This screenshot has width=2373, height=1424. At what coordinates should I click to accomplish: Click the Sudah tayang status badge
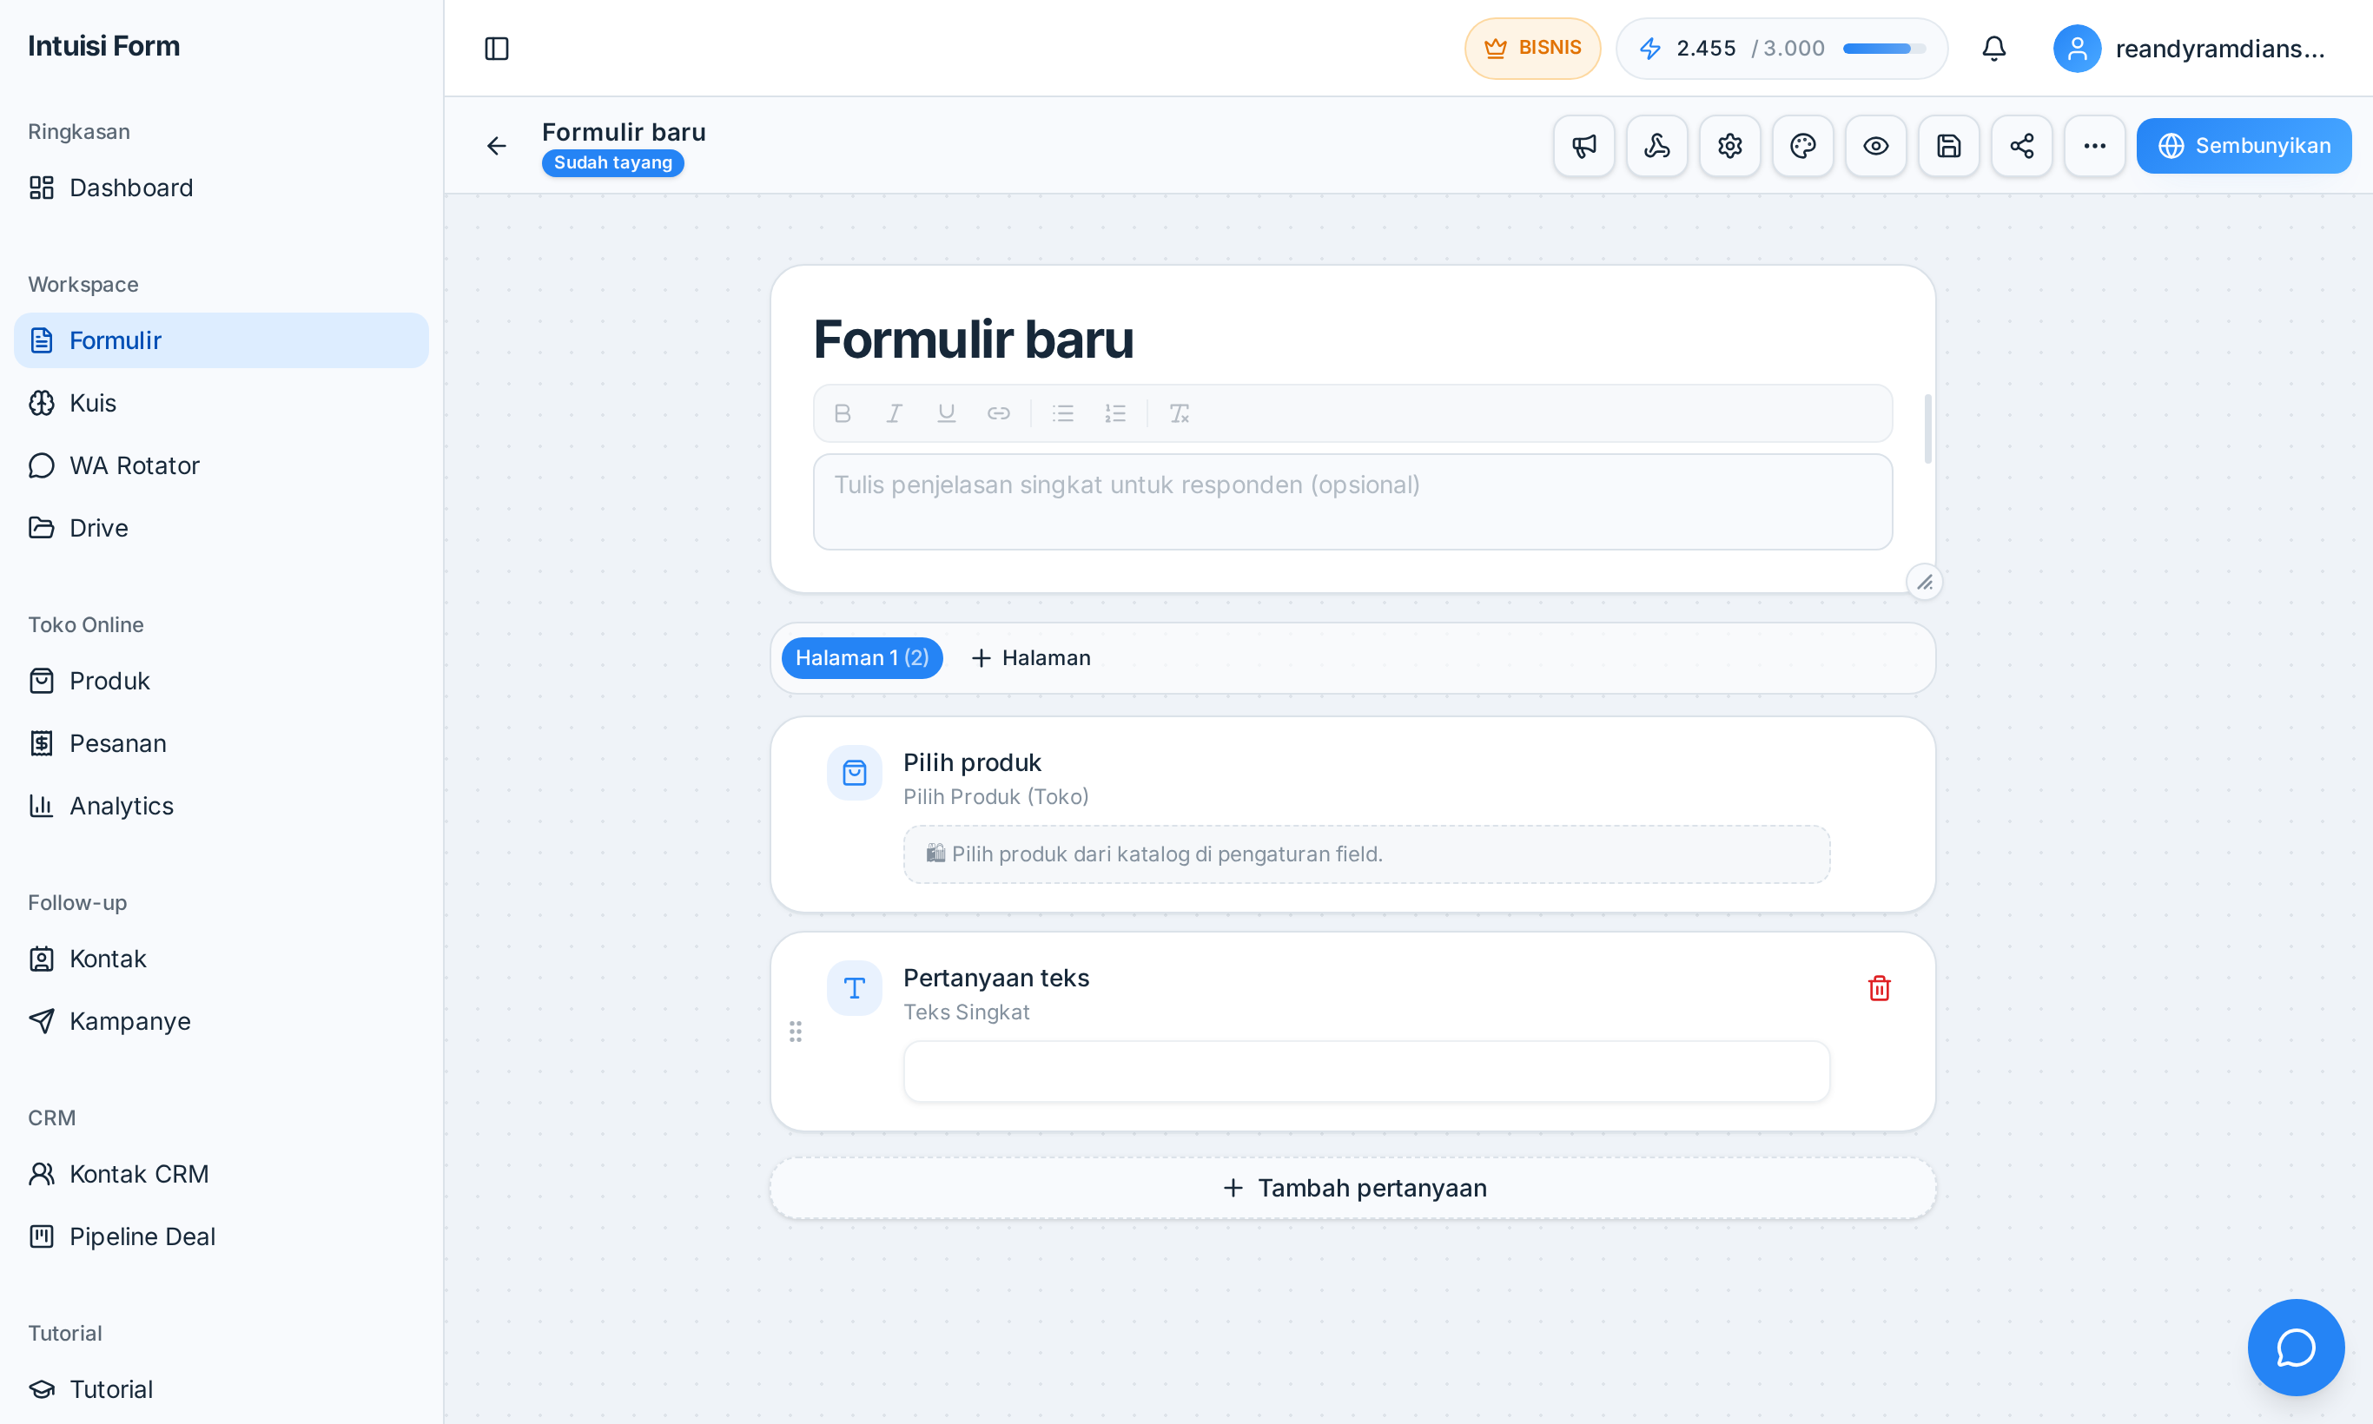tap(612, 163)
